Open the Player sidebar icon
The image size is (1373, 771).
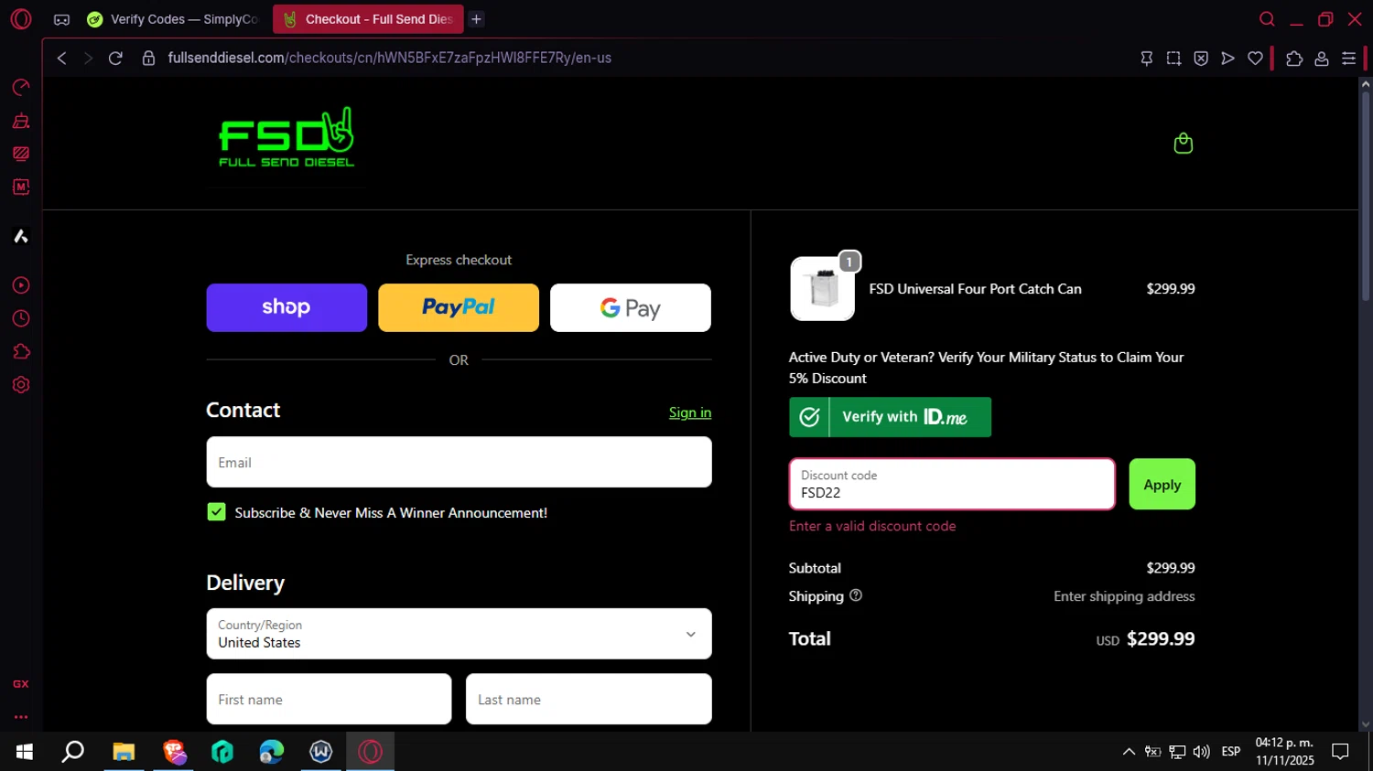(x=21, y=285)
